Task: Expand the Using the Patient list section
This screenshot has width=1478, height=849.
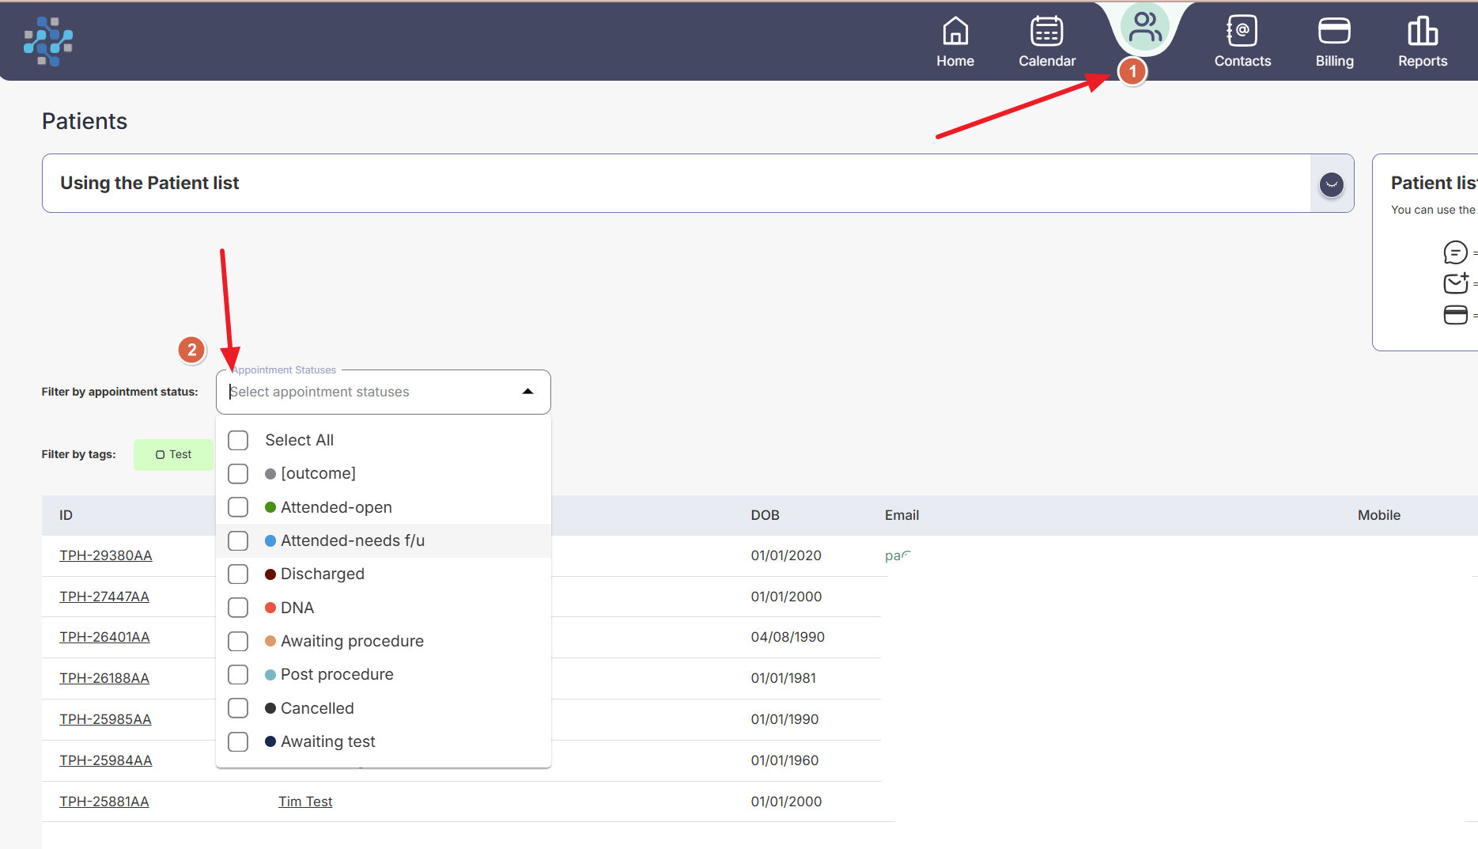Action: 1331,184
